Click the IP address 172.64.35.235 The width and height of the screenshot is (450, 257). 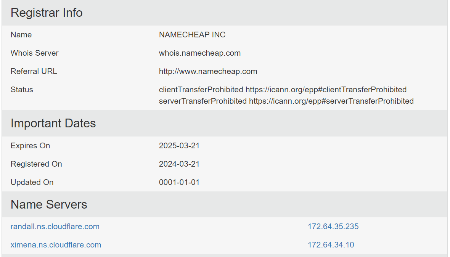coord(333,226)
